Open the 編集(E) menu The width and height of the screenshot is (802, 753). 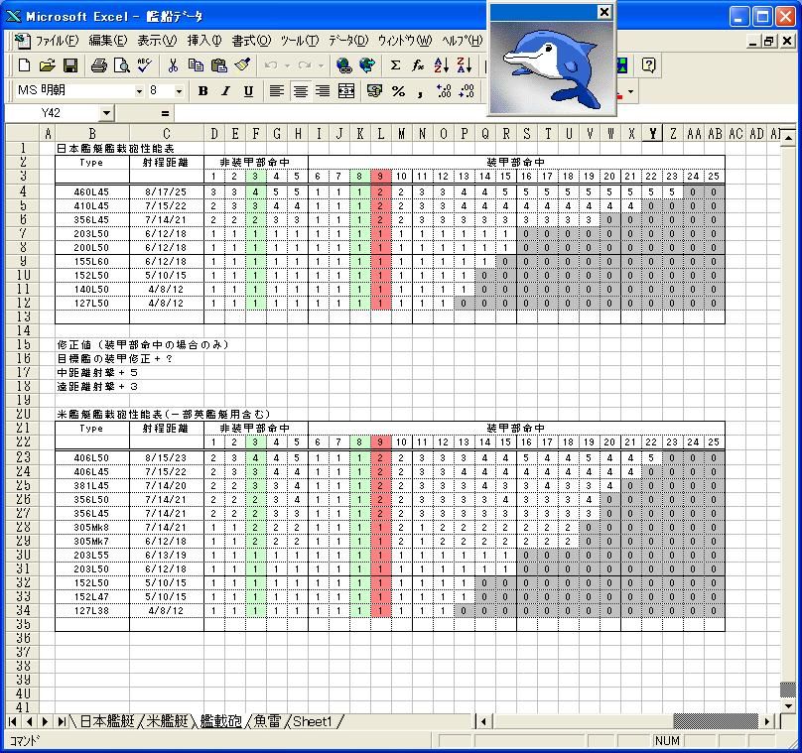click(x=108, y=41)
